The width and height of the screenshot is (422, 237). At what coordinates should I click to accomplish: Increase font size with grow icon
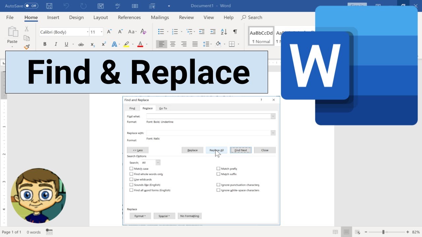109,32
